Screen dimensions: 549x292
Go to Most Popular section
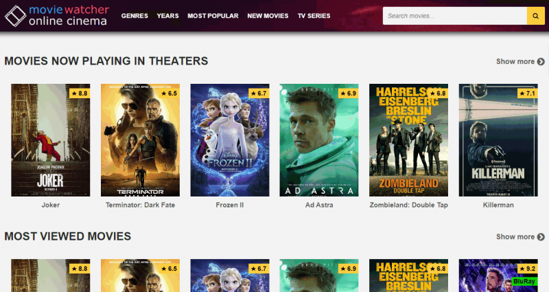213,16
